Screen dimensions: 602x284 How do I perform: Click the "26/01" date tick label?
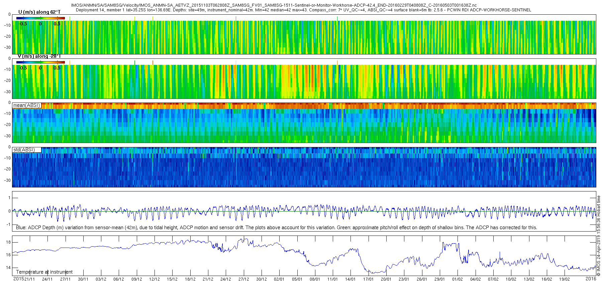[x=422, y=279]
